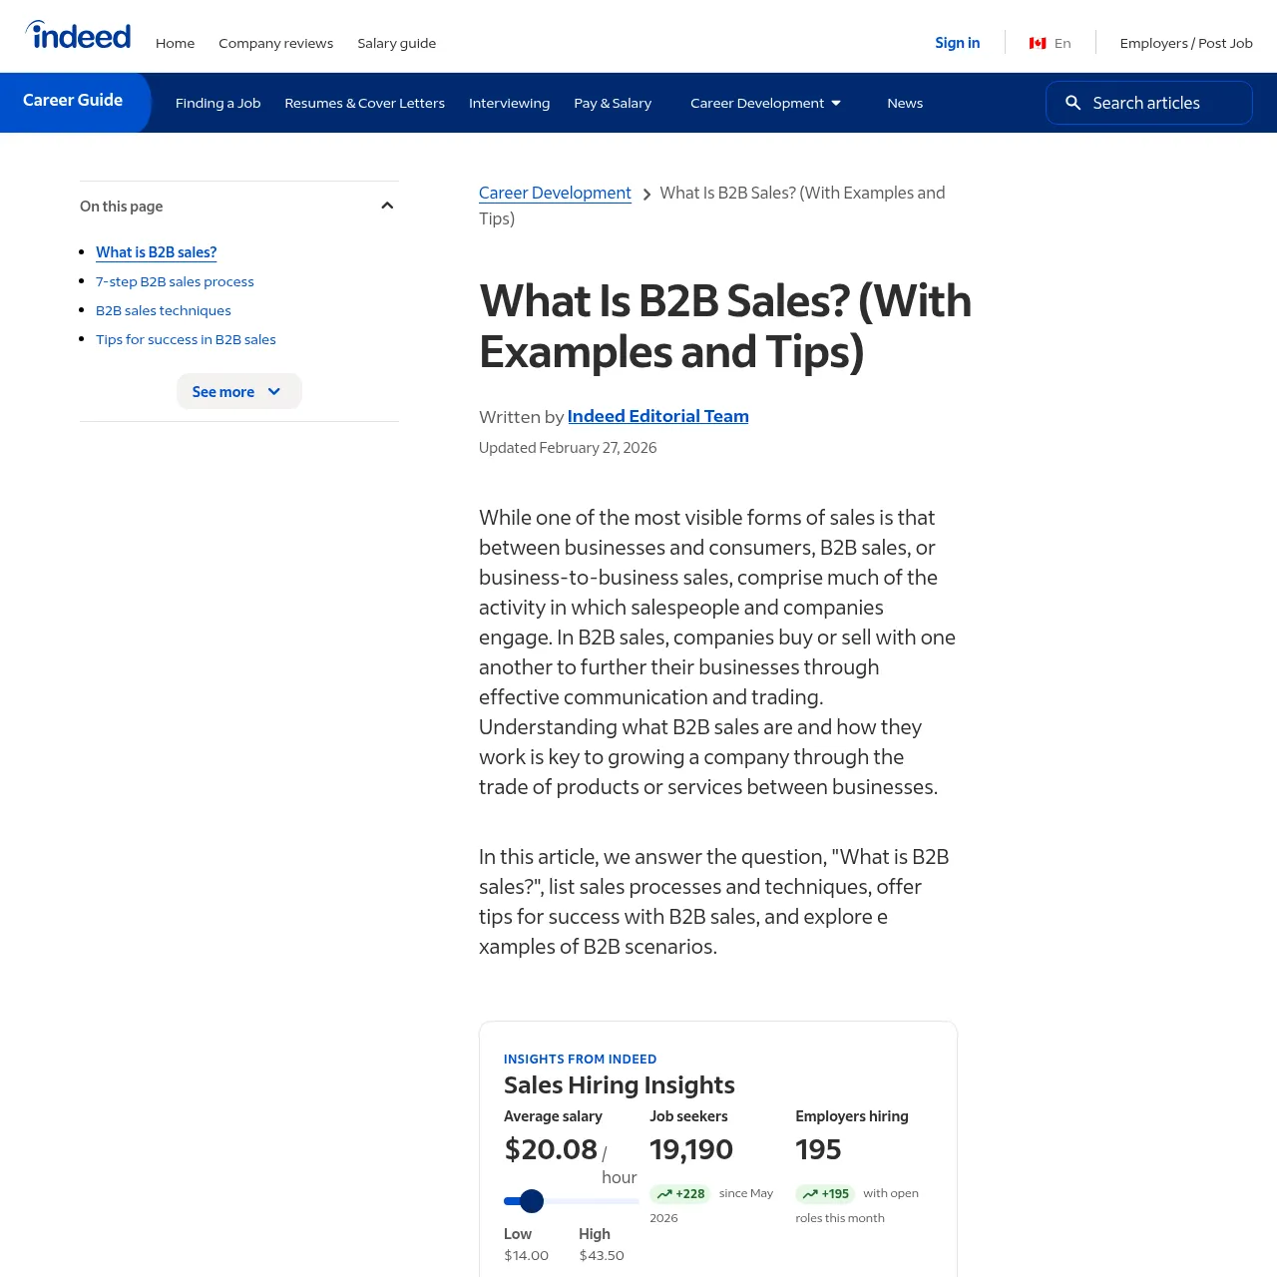This screenshot has height=1277, width=1277.
Task: Jump to Tips for success in B2B sales
Action: pyautogui.click(x=186, y=339)
